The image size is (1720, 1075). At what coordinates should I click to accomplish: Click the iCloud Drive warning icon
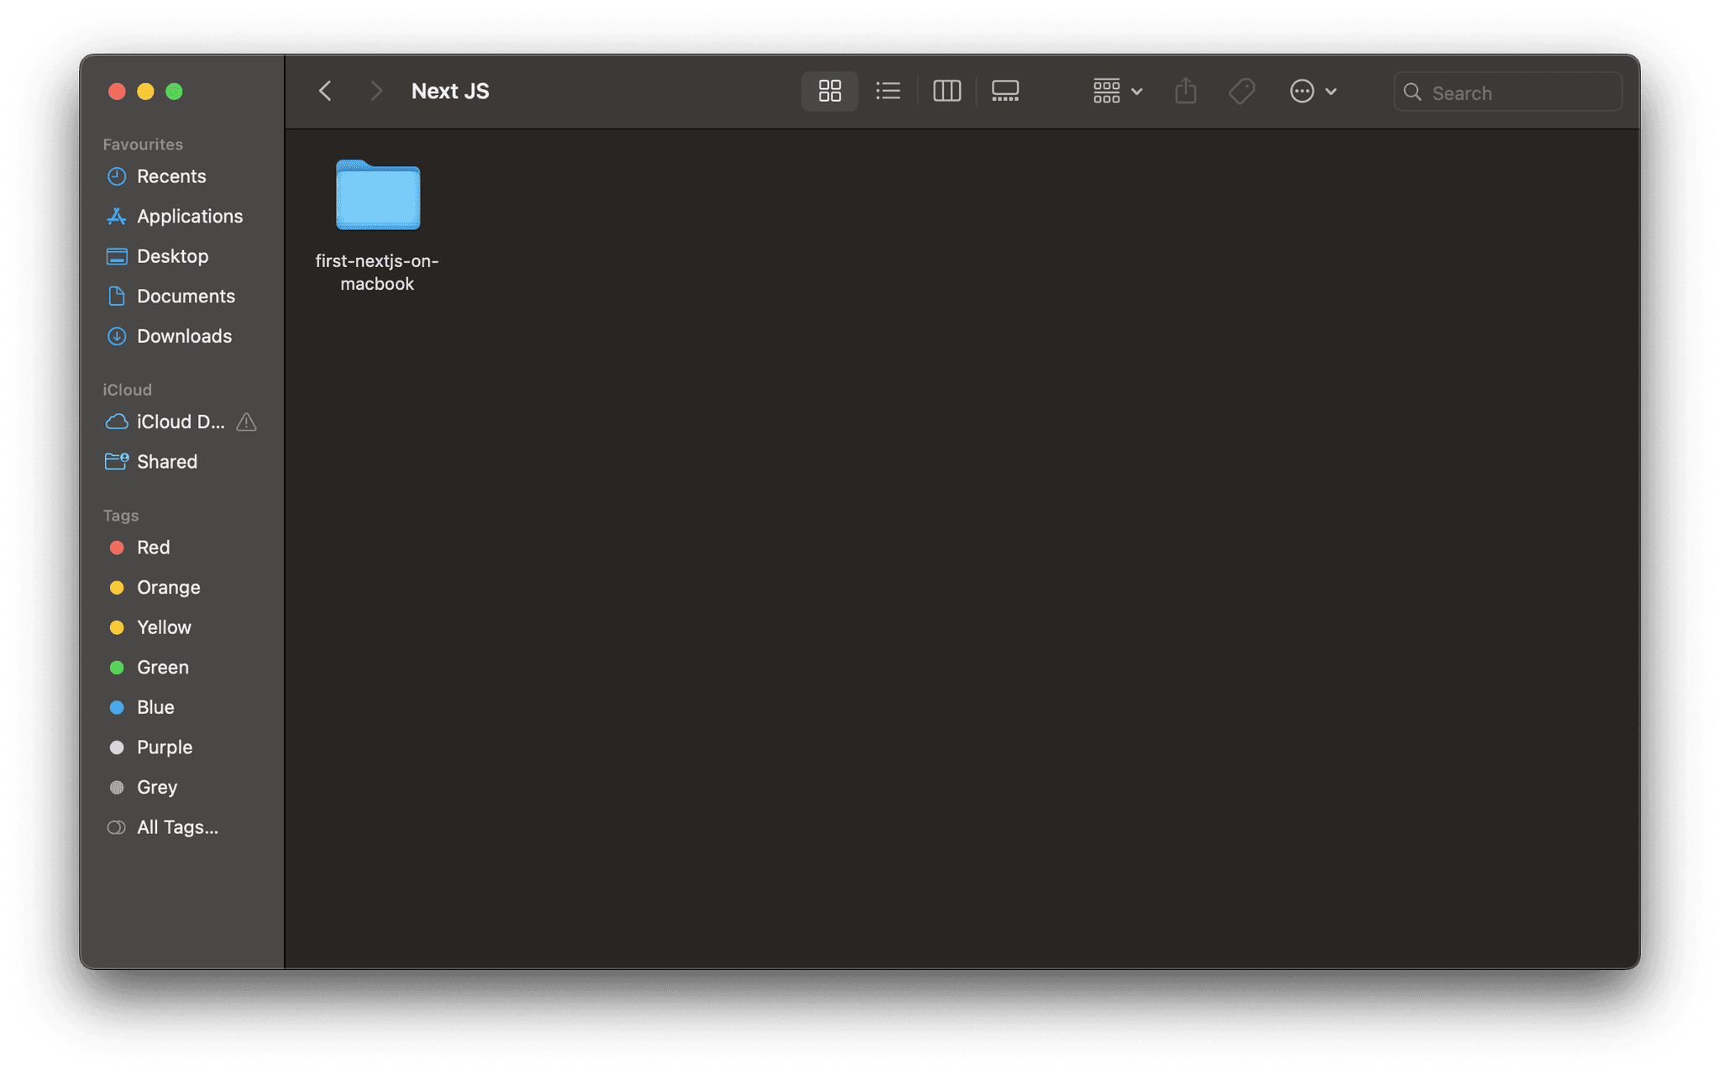246,422
